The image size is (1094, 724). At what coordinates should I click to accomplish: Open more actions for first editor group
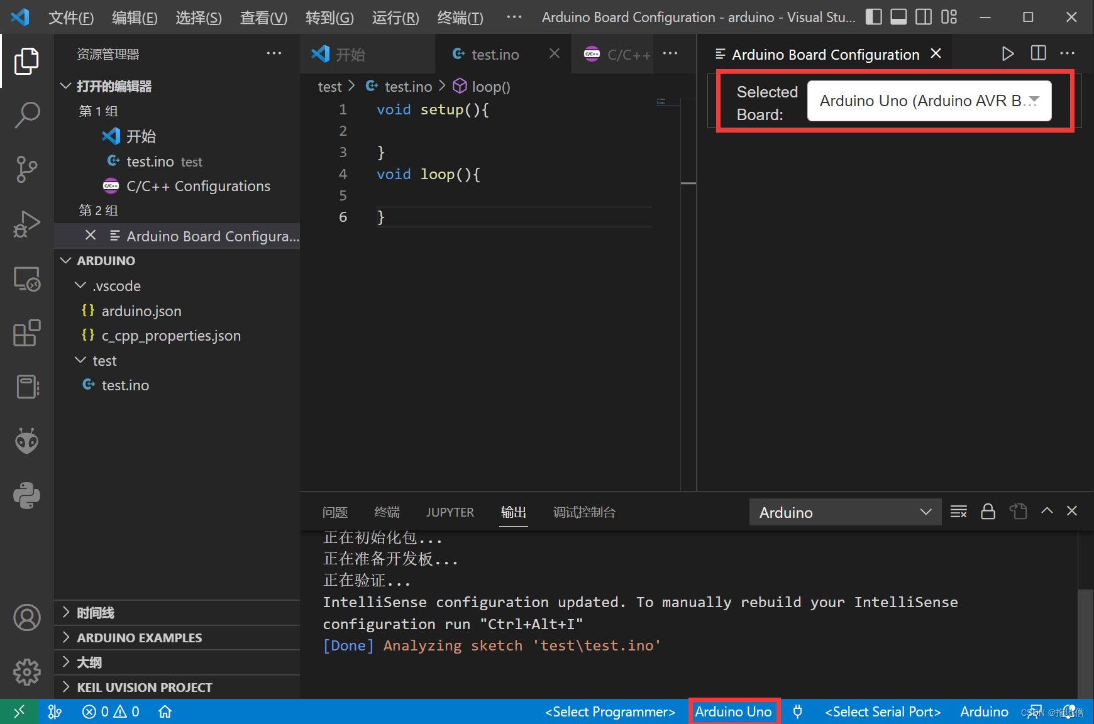click(670, 53)
